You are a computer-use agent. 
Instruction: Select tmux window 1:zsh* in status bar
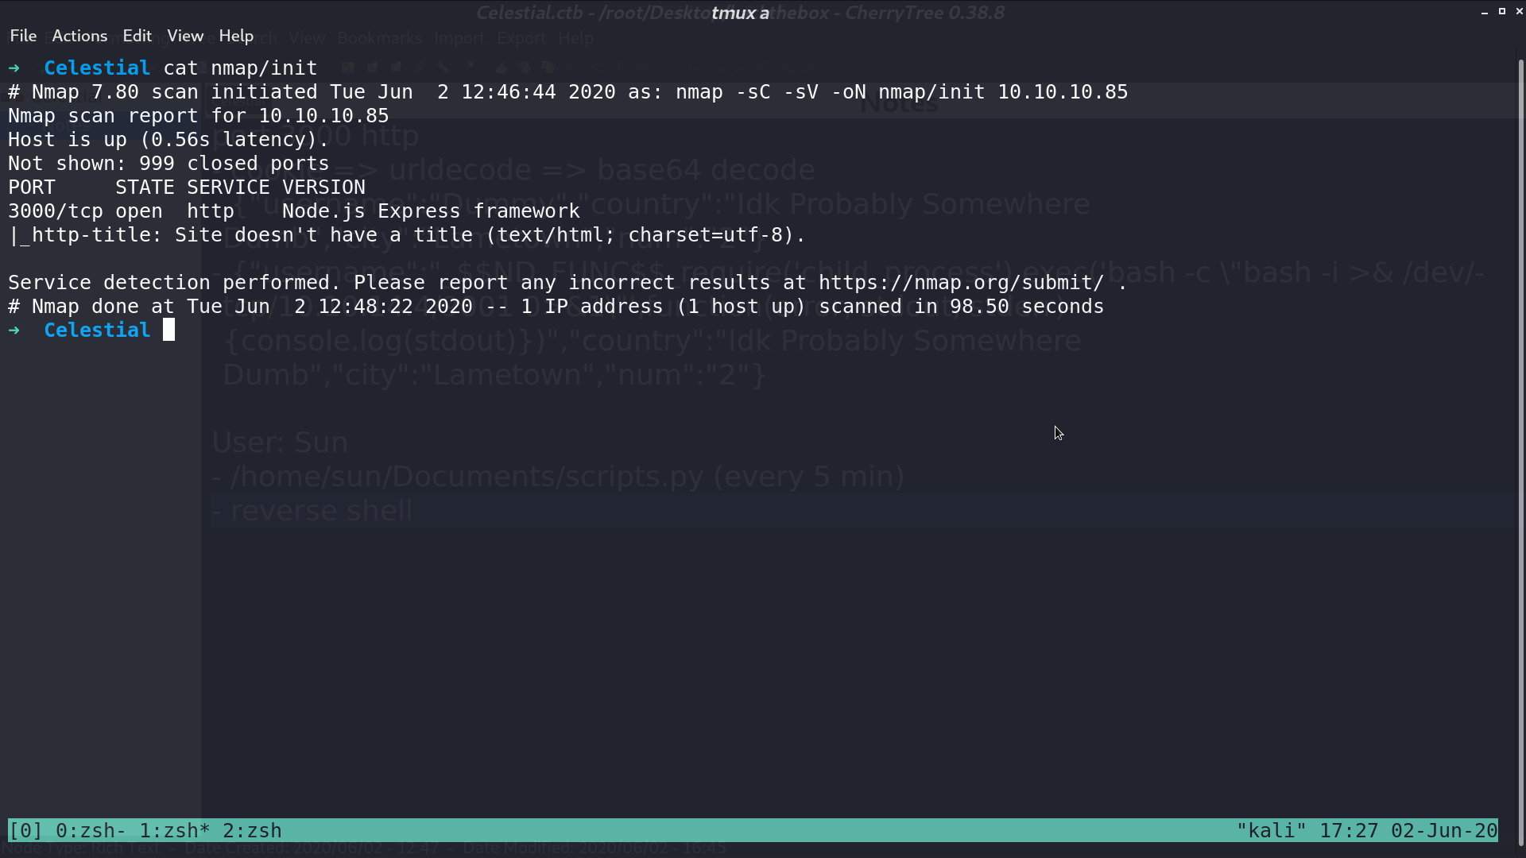click(175, 831)
